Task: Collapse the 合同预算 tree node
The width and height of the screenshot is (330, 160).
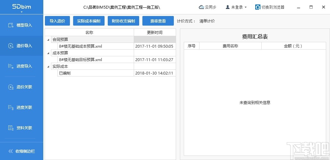Action: pos(48,39)
